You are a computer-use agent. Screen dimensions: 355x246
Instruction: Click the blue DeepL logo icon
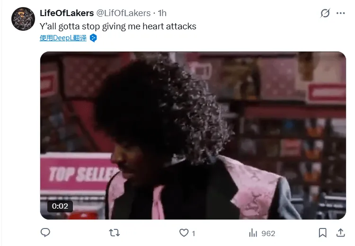pyautogui.click(x=93, y=38)
